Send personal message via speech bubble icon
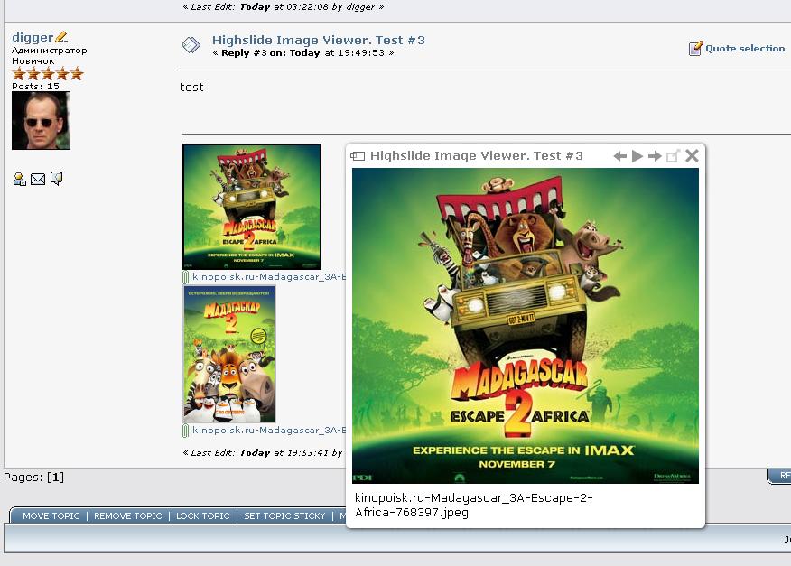 point(56,179)
